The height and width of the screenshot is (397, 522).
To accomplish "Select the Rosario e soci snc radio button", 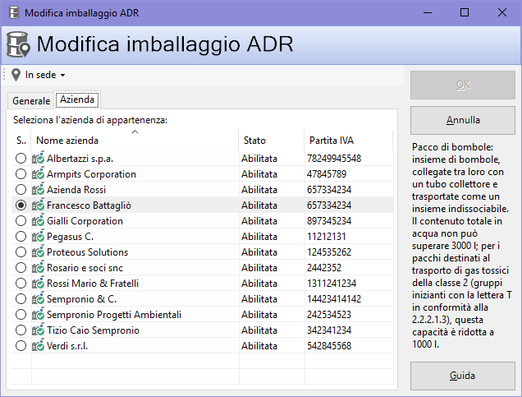I will (21, 268).
